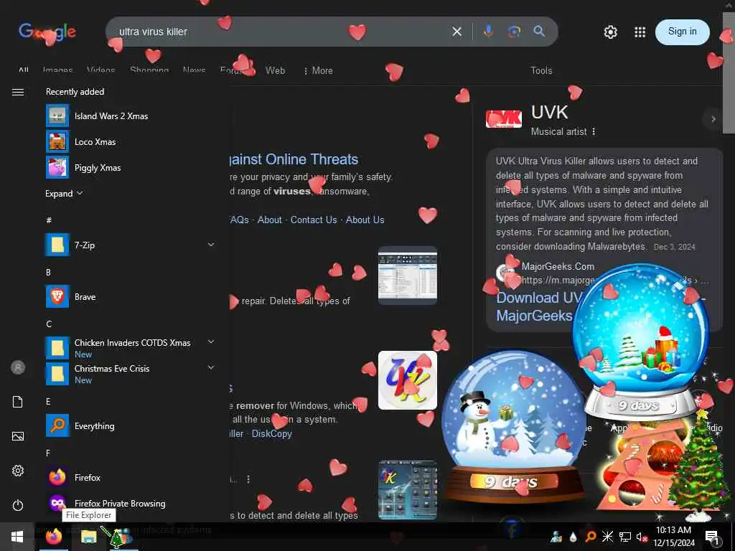This screenshot has width=735, height=551.
Task: Open the search Tools option
Action: tap(541, 70)
